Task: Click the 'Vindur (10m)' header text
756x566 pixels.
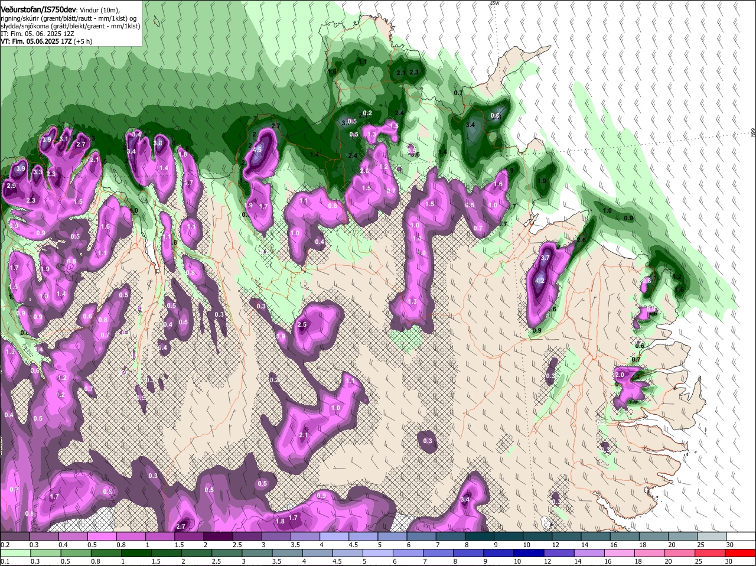Action: tap(99, 11)
